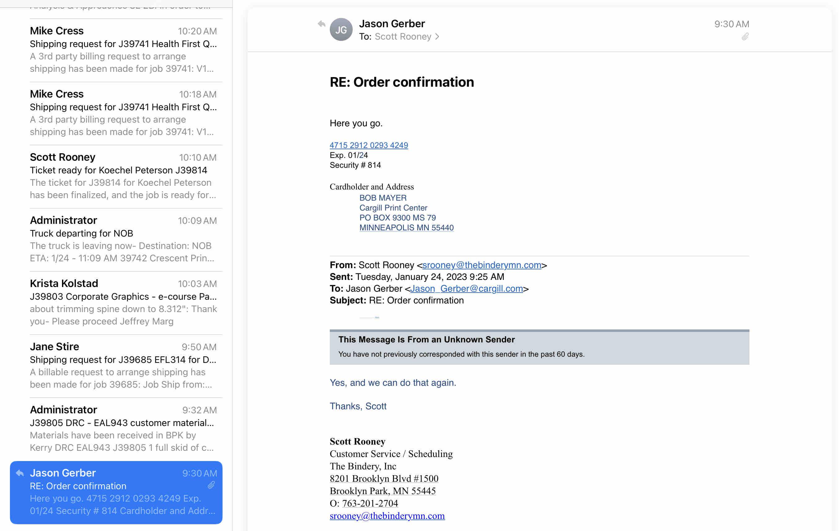Click the 763-201-2704 phone number link
Viewport: 839px width, 531px height.
(x=370, y=503)
